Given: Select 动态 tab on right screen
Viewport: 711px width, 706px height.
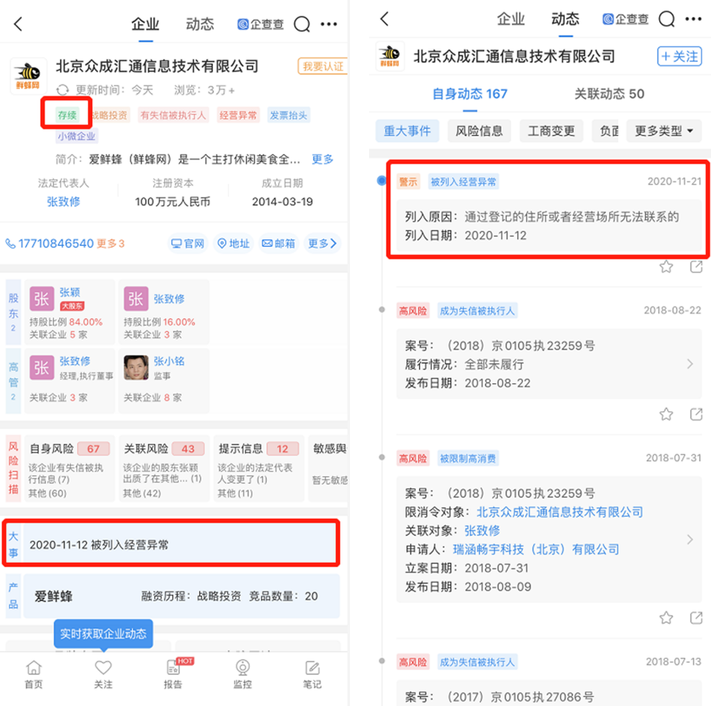Looking at the screenshot, I should pos(565,19).
